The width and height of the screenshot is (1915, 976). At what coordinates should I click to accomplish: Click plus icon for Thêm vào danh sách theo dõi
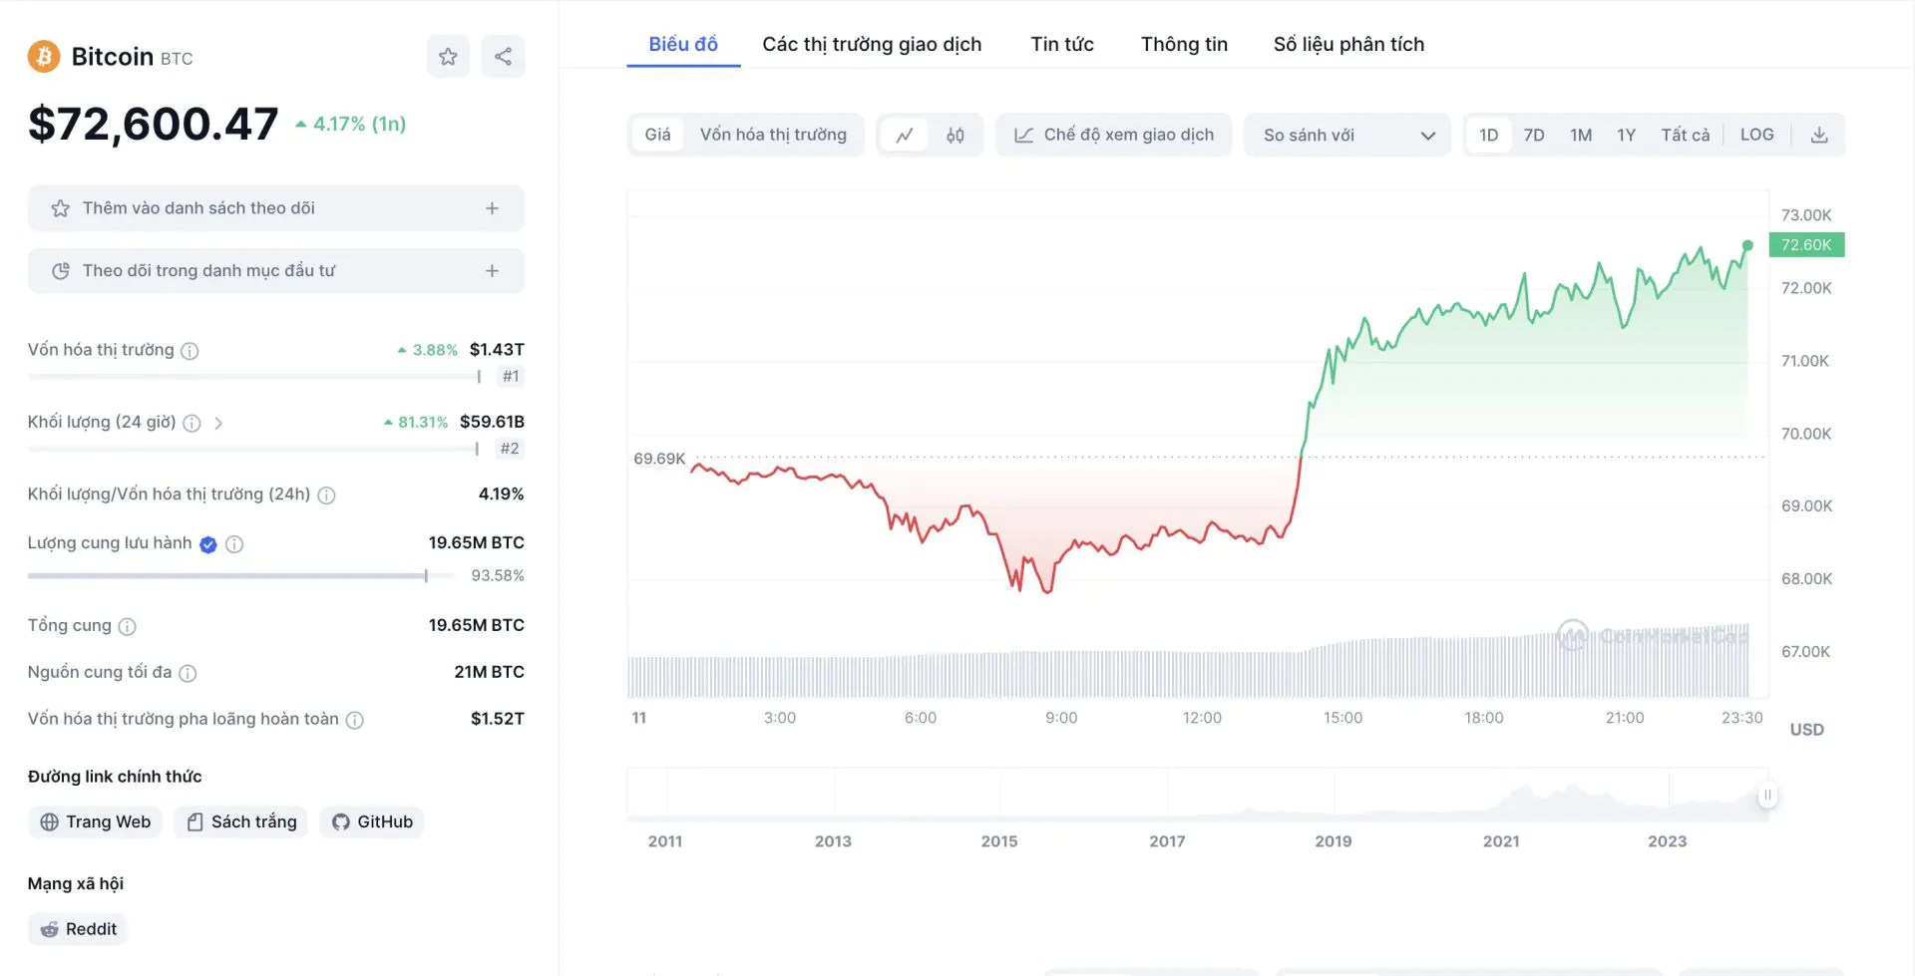[492, 208]
